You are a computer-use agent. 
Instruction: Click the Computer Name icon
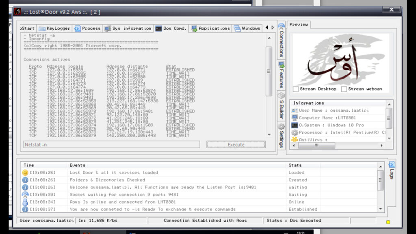pos(295,118)
